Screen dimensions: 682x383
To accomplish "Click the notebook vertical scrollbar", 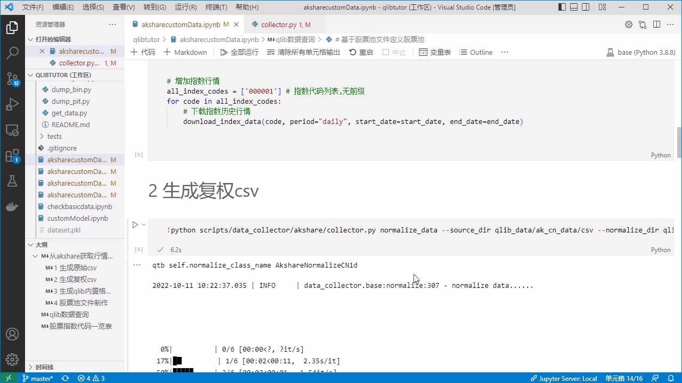I will tap(678, 144).
